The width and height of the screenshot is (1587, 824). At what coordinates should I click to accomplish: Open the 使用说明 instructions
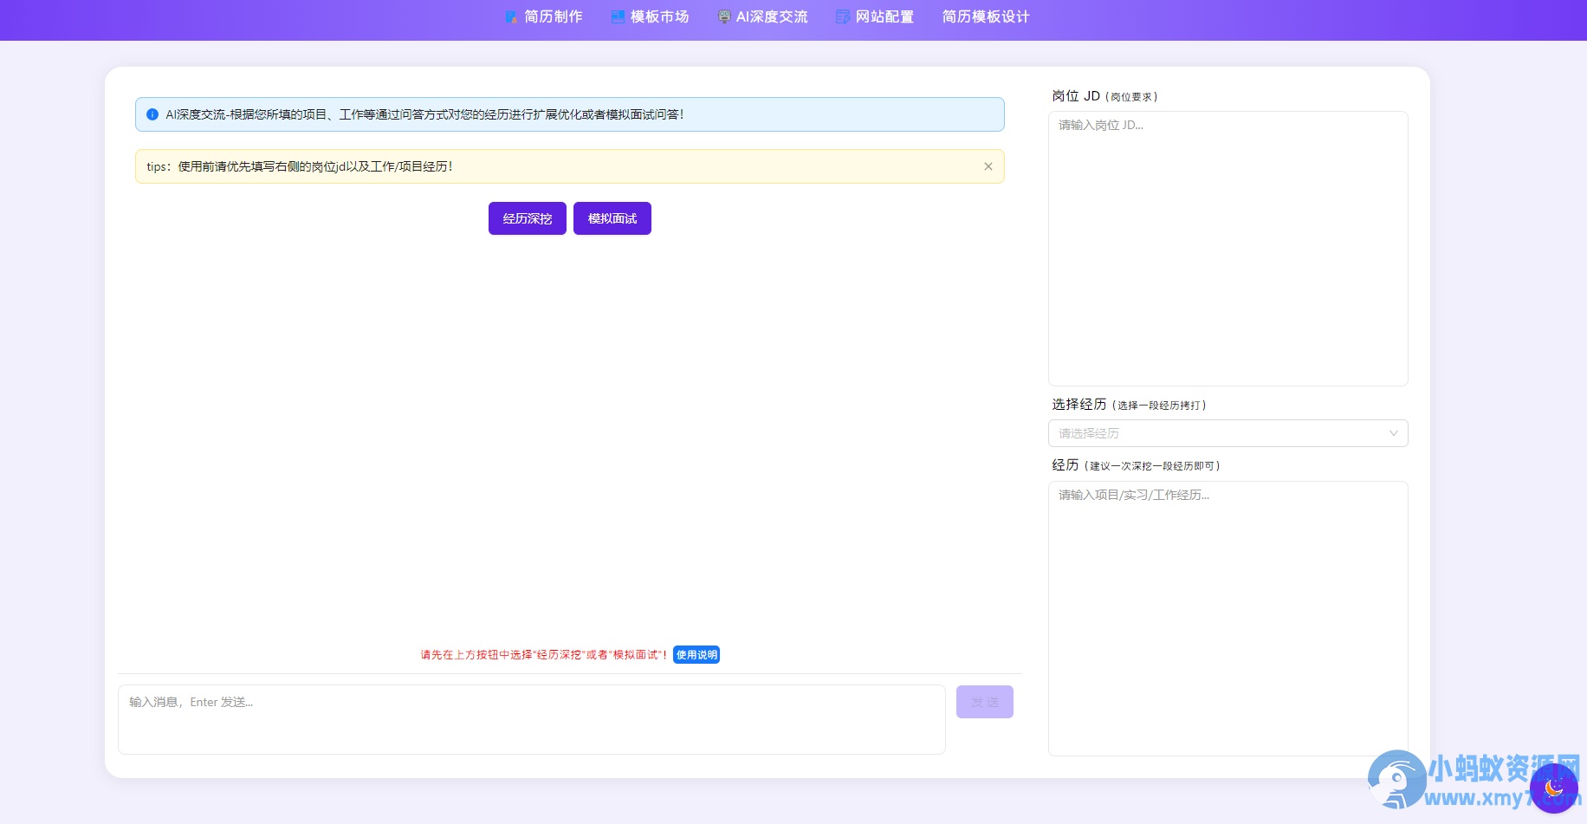(x=696, y=655)
